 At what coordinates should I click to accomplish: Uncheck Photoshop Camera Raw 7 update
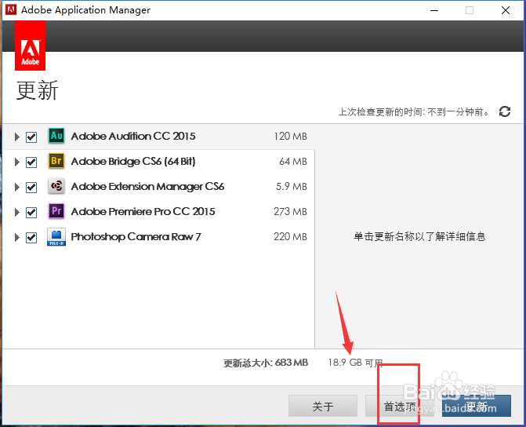click(x=31, y=238)
